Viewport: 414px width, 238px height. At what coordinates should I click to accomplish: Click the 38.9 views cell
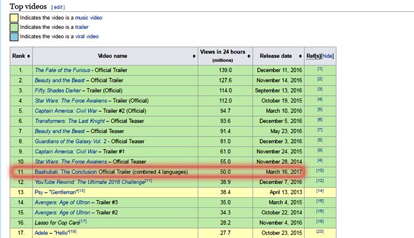225,182
